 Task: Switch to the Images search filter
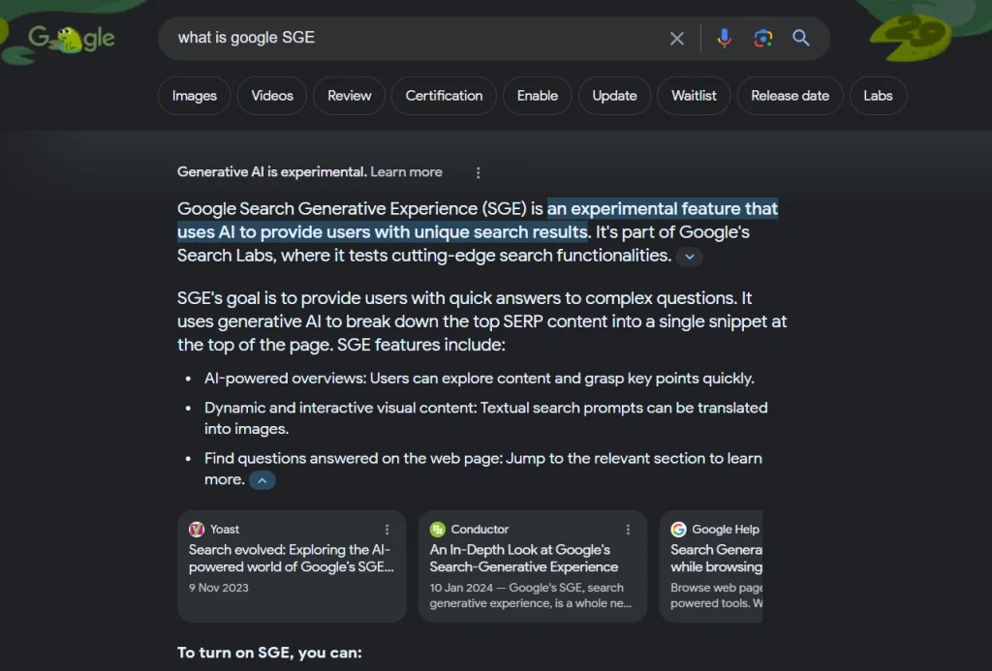(x=194, y=95)
